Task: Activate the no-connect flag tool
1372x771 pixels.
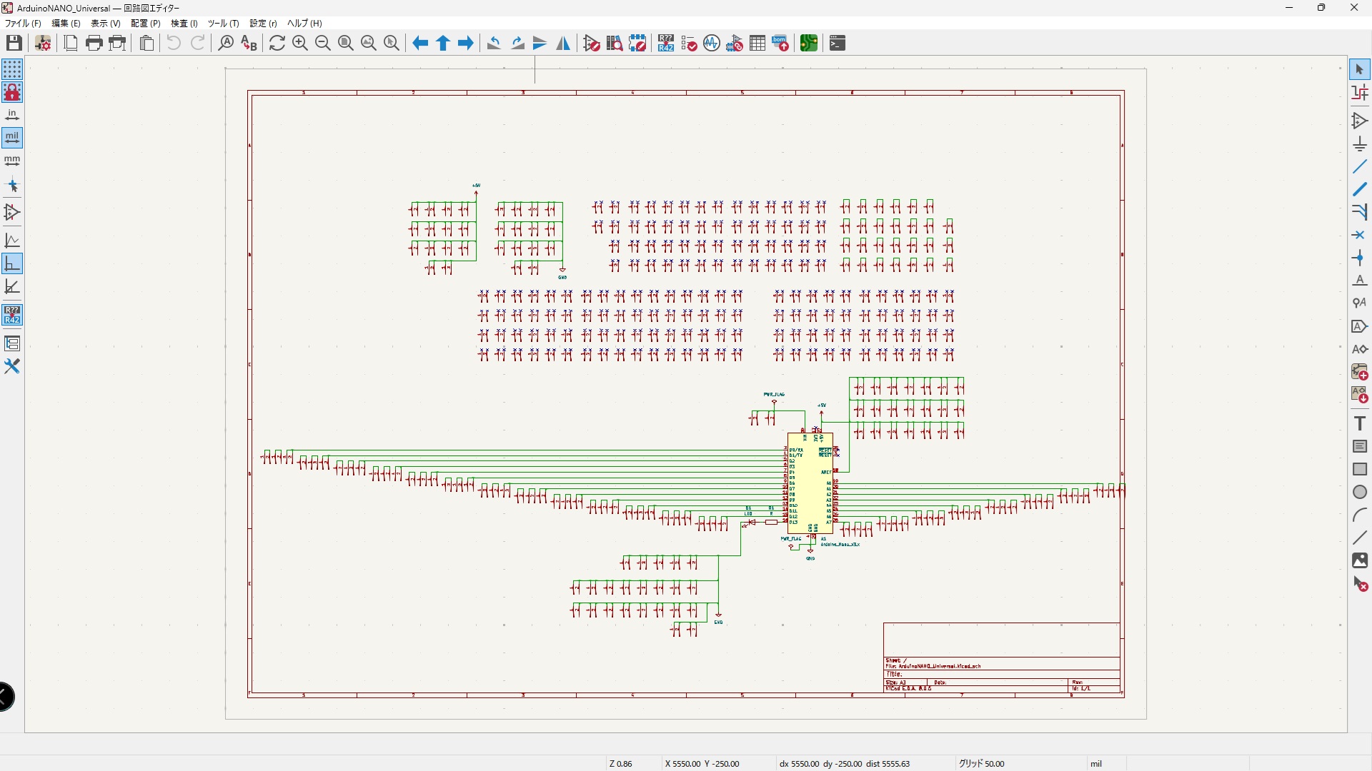Action: [x=1360, y=235]
